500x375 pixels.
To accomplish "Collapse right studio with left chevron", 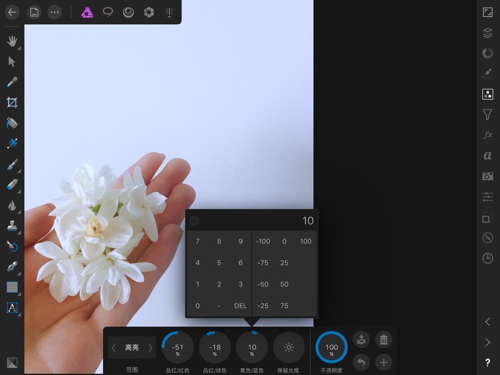I will [487, 322].
